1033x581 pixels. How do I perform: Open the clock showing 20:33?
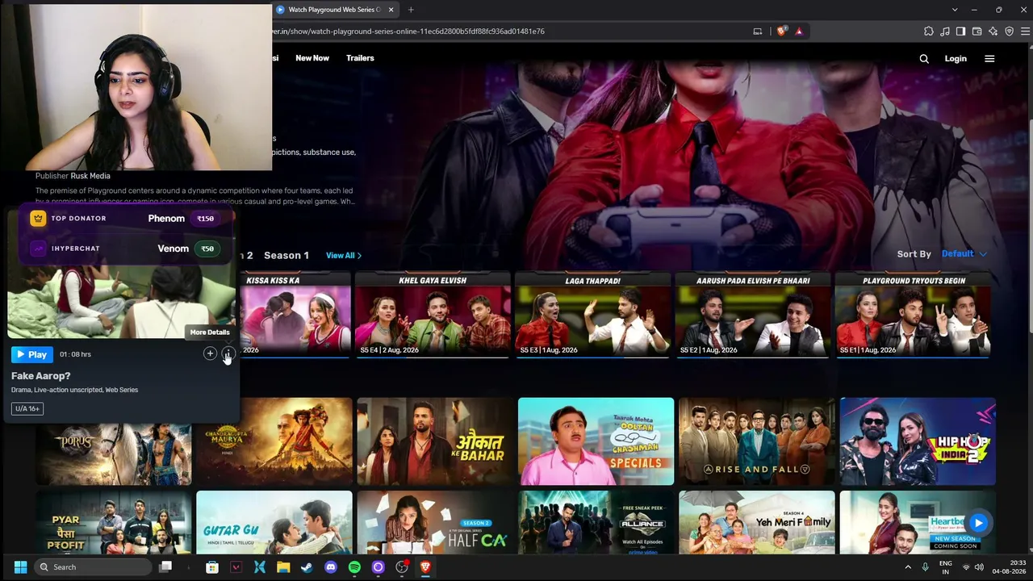click(x=1011, y=567)
